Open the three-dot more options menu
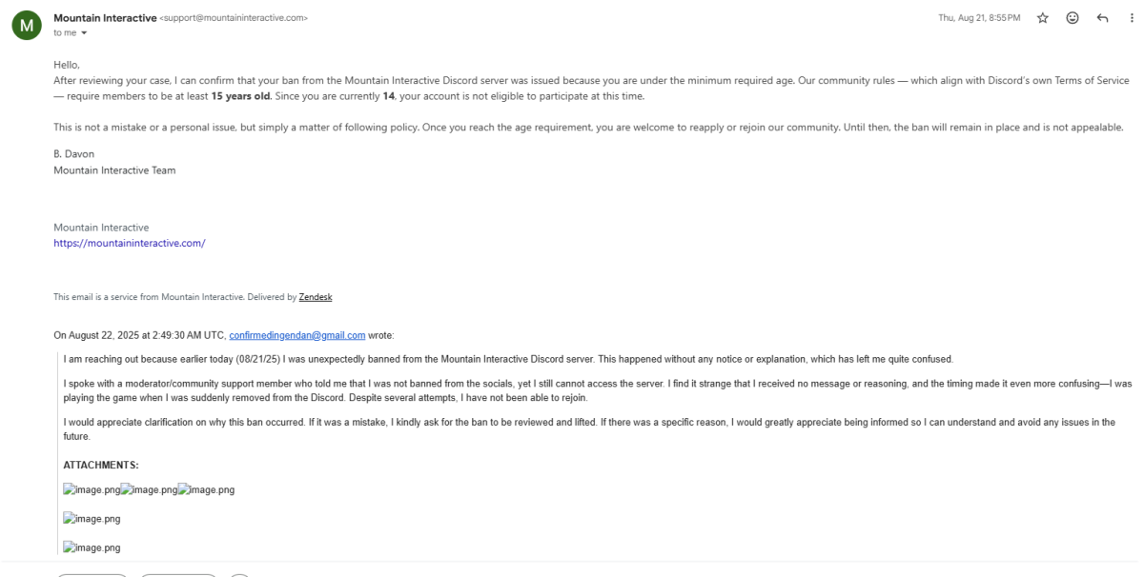Image resolution: width=1144 pixels, height=577 pixels. [1132, 18]
